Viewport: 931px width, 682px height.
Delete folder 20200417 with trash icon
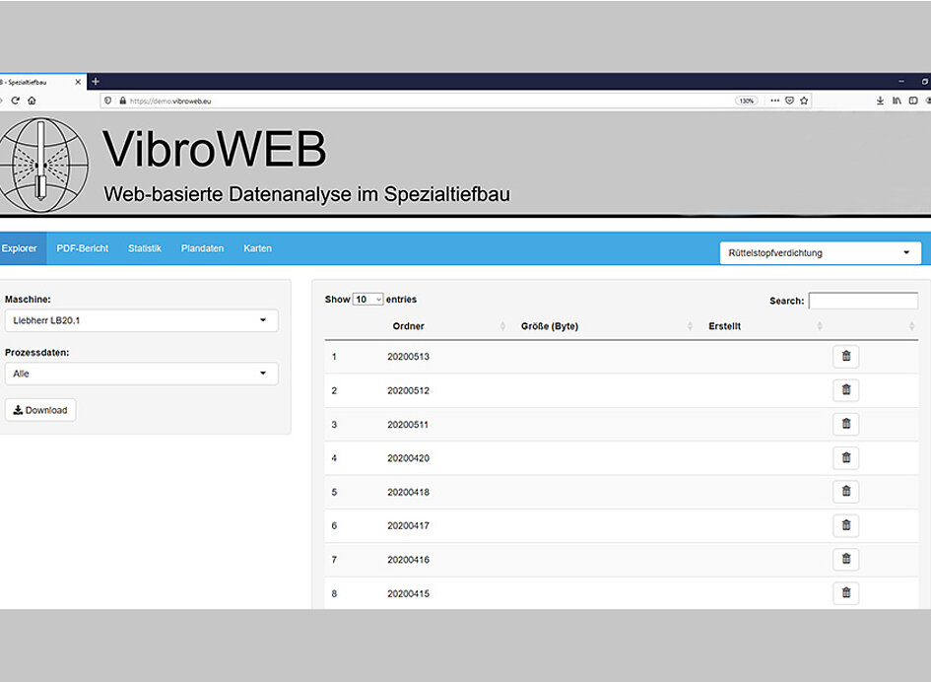(845, 525)
